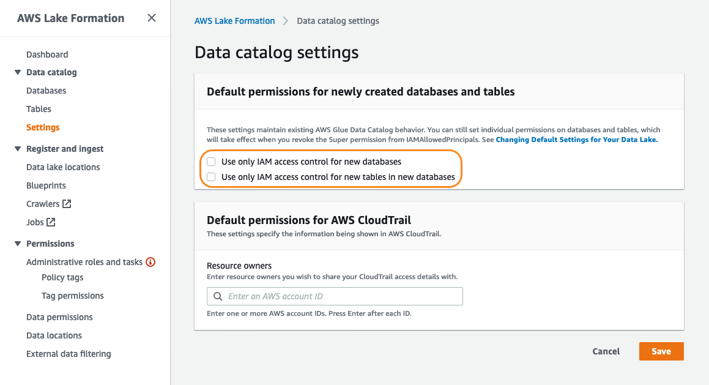Open the Dashboard page

pyautogui.click(x=47, y=54)
